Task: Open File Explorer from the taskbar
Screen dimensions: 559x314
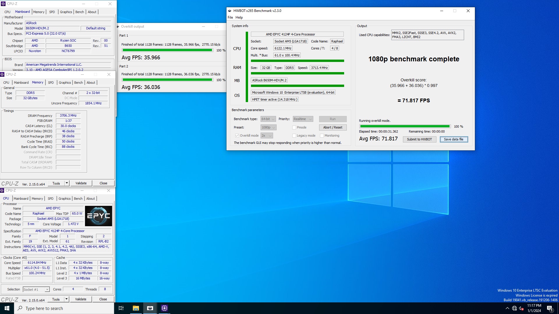Action: (x=136, y=308)
